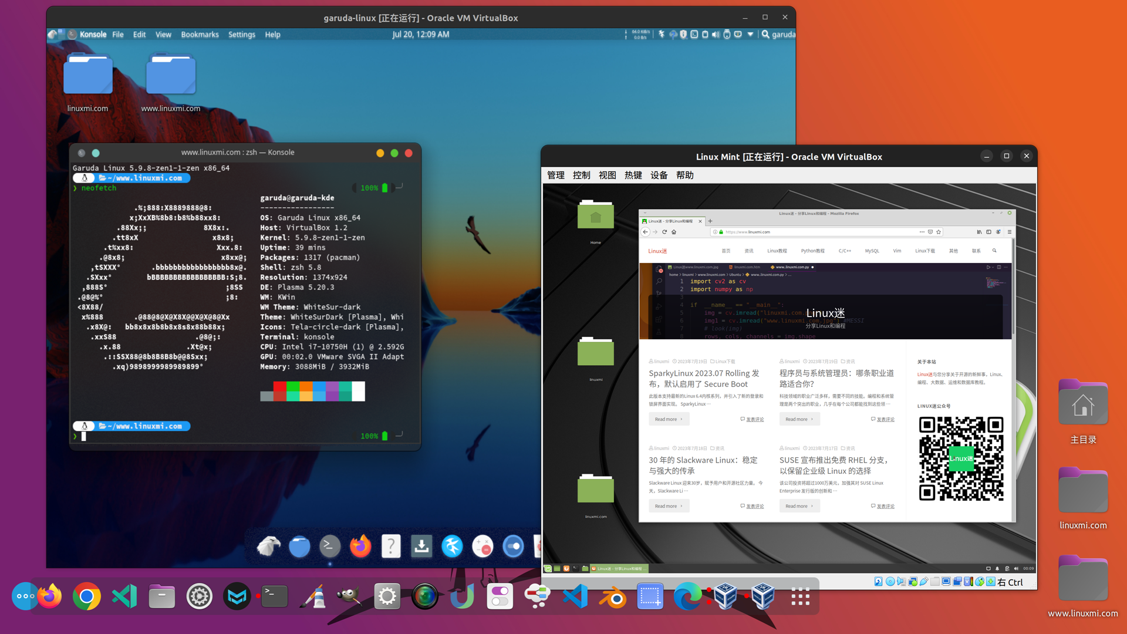Expand hidden tray icons arrow in Garuda panel
This screenshot has width=1127, height=634.
coord(750,35)
